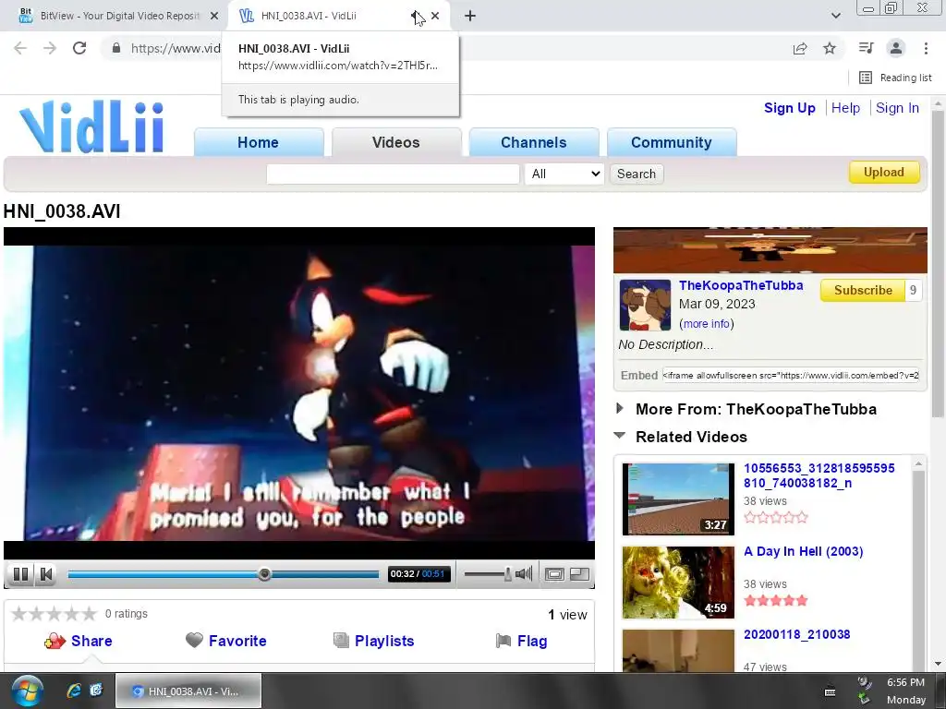Collapse the Related Videos section
The image size is (946, 709).
[691, 437]
